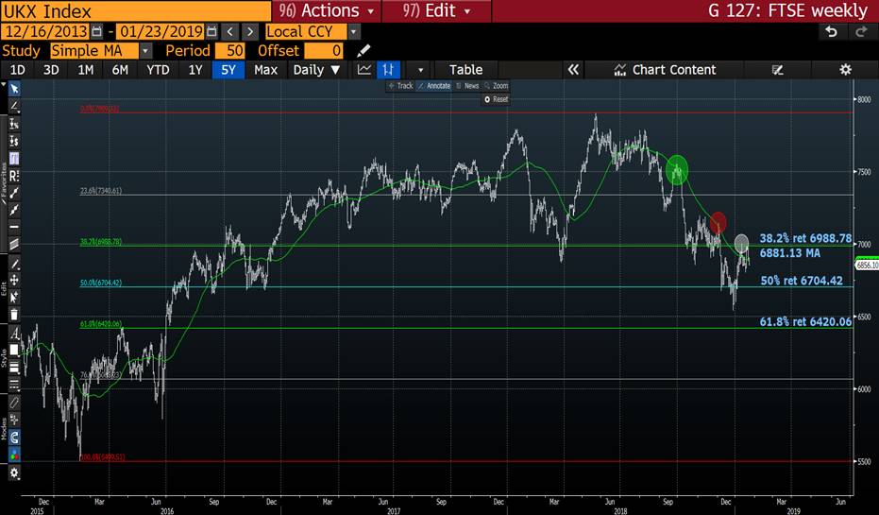Click the pencil icon beside Offset field
This screenshot has height=515, width=879.
(363, 50)
